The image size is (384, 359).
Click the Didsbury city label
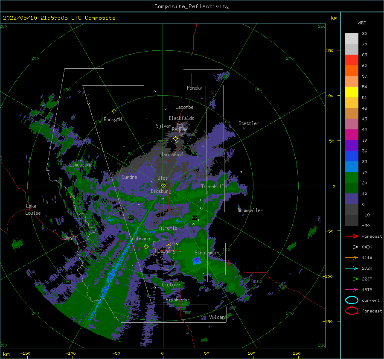point(161,191)
